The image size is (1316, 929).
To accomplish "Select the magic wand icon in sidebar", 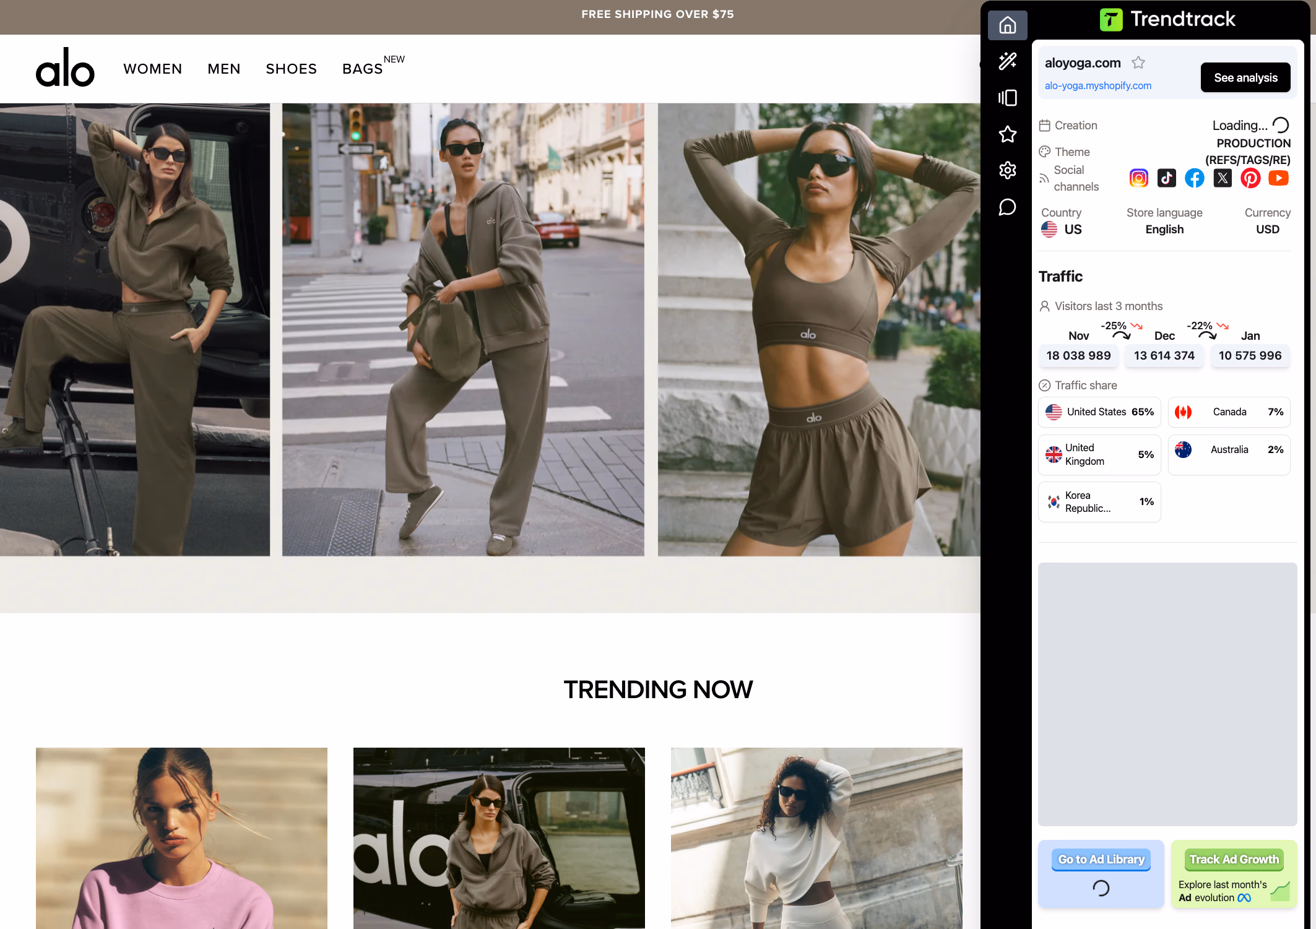I will (x=1007, y=61).
